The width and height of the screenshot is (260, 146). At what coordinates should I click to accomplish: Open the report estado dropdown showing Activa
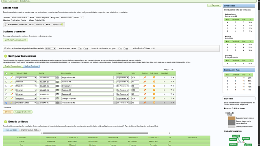[x=50, y=49]
